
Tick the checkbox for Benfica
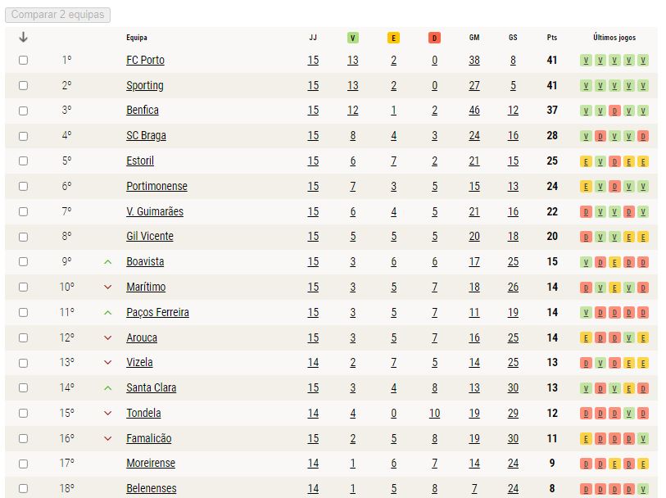coord(24,111)
